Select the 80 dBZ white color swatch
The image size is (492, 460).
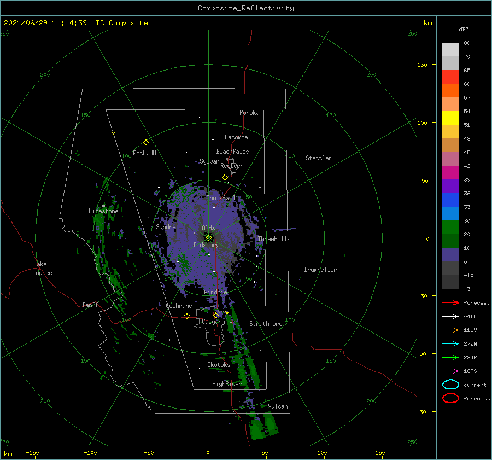(x=450, y=49)
